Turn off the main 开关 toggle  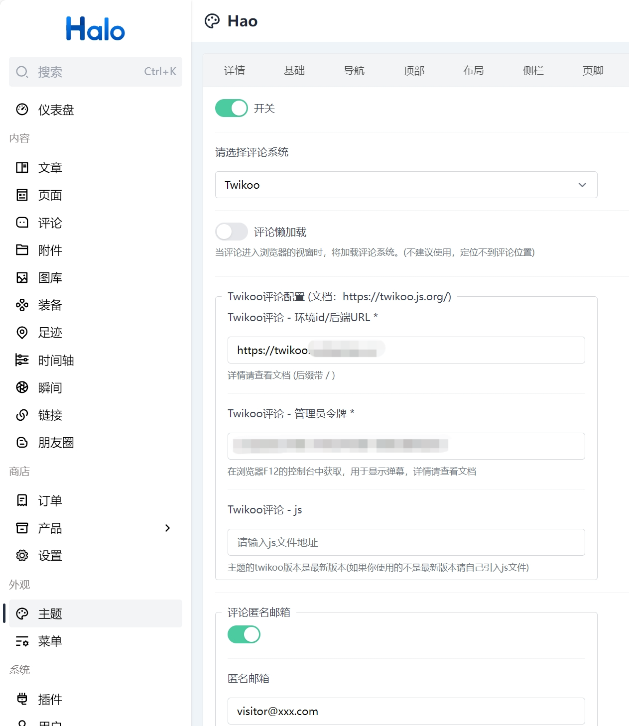(231, 108)
